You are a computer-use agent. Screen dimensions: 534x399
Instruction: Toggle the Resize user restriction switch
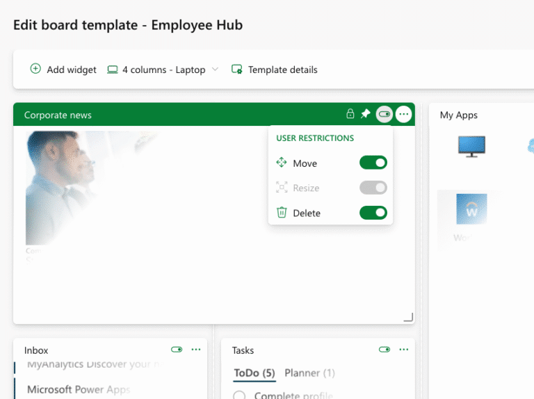373,188
